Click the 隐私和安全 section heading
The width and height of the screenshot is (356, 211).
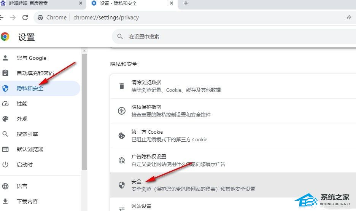click(124, 64)
